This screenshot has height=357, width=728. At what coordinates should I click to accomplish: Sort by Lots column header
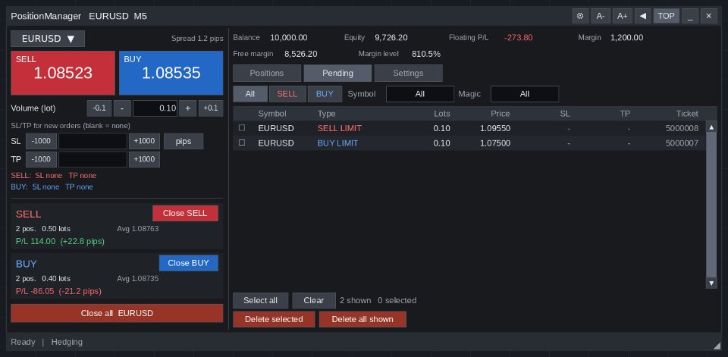[x=441, y=113]
